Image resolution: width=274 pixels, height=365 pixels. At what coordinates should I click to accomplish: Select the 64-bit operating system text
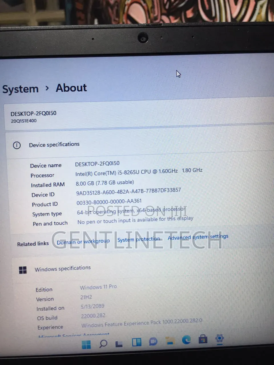coord(131,211)
